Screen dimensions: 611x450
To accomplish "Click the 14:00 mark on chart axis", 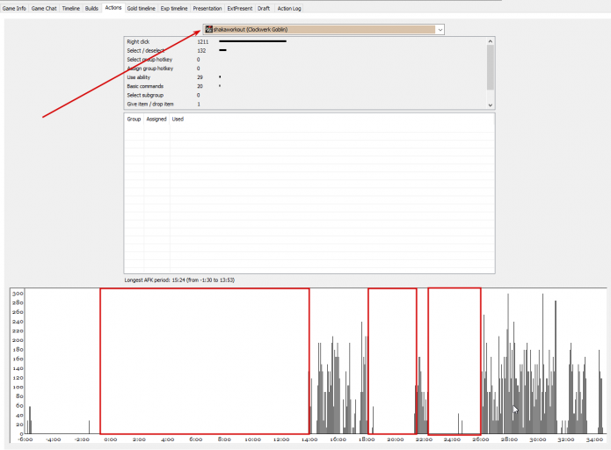I will click(x=309, y=439).
